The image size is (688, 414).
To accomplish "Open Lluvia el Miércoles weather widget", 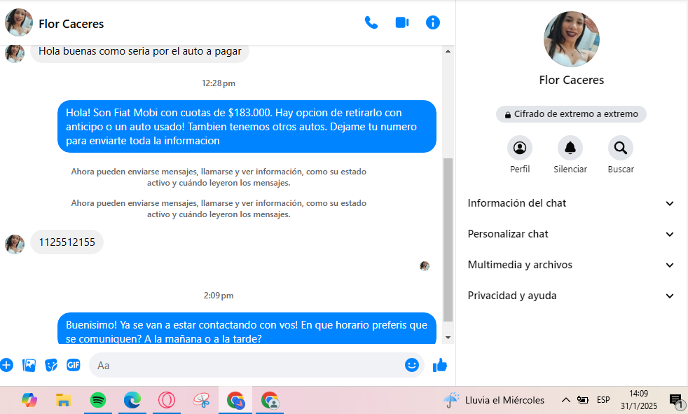I will pyautogui.click(x=494, y=400).
